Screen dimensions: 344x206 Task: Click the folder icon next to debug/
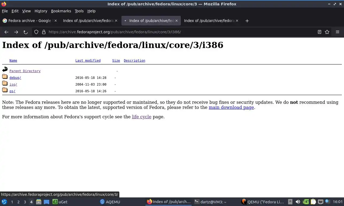(5, 77)
